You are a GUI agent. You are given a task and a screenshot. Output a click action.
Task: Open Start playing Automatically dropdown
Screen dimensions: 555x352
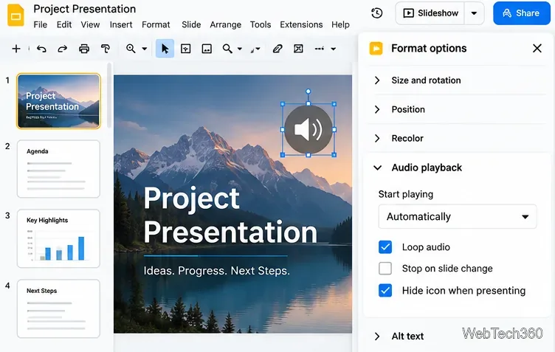[x=458, y=216]
